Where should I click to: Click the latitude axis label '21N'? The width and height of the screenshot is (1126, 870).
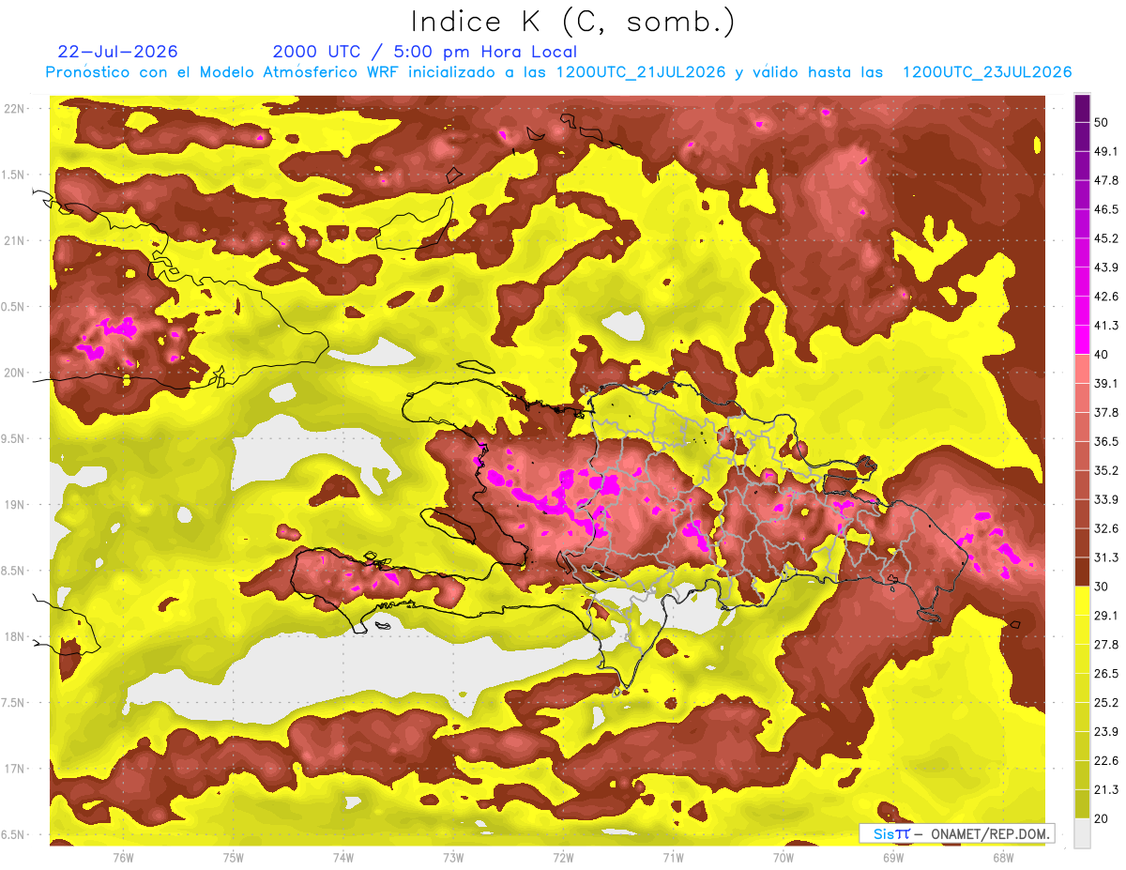tap(16, 240)
